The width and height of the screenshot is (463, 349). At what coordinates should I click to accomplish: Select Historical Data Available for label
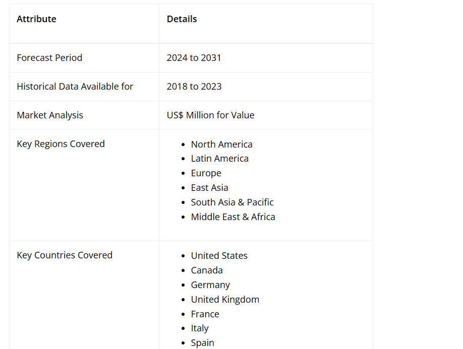75,87
